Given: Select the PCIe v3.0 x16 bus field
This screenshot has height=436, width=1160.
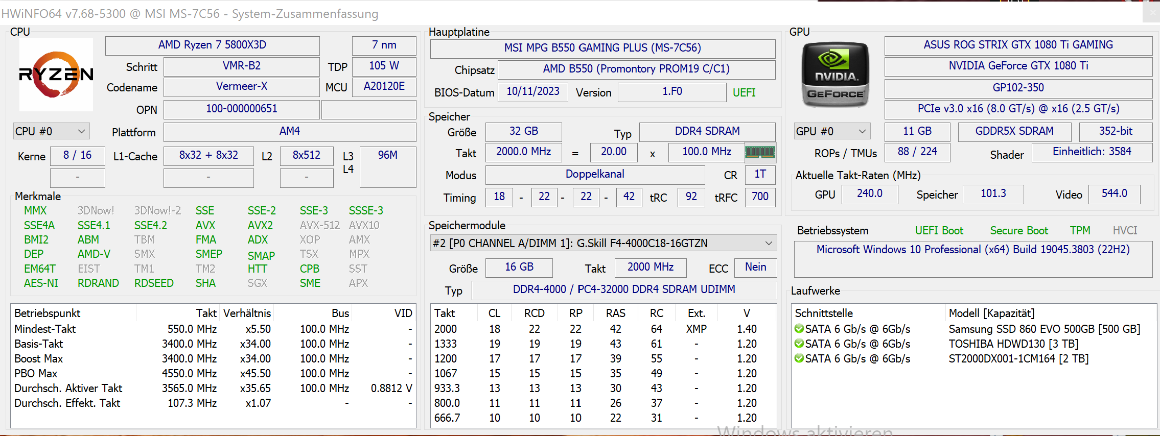Looking at the screenshot, I should tap(1018, 109).
